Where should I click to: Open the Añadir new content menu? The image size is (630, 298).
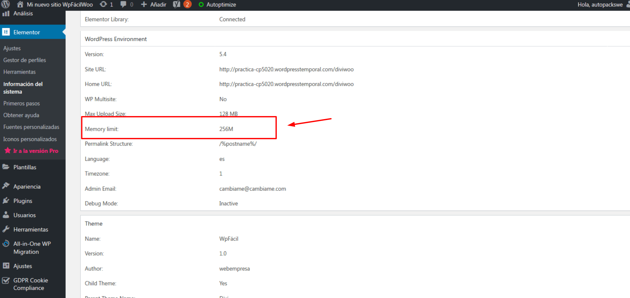point(158,5)
